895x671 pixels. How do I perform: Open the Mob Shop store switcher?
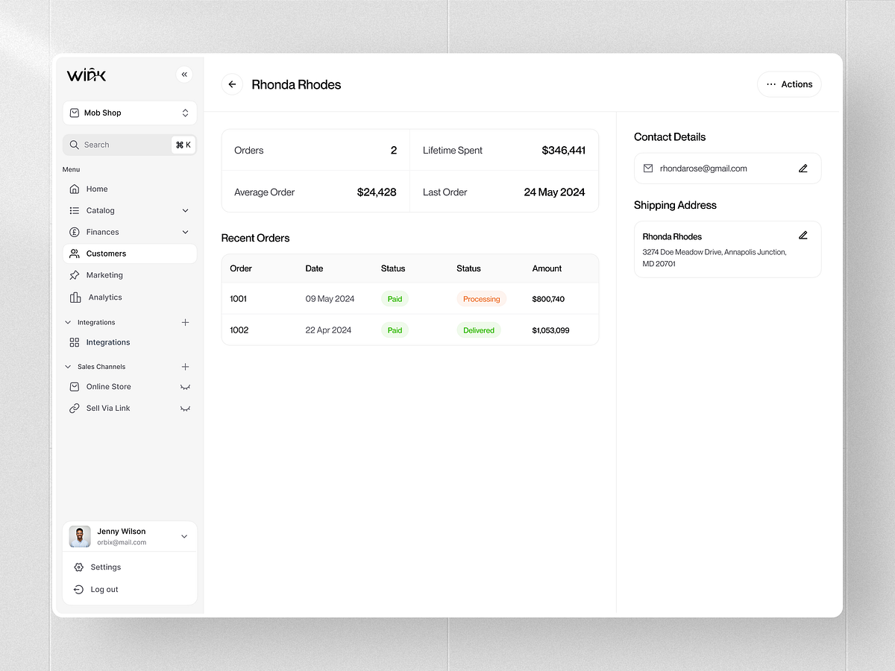click(129, 113)
